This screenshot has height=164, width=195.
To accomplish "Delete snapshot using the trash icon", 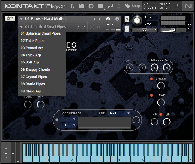I will pos(99,27).
